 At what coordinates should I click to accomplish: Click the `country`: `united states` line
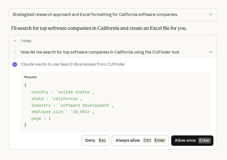(62, 92)
